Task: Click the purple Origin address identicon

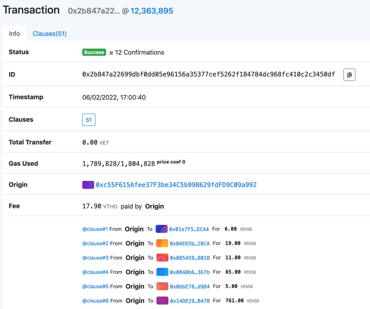Action: click(x=88, y=185)
